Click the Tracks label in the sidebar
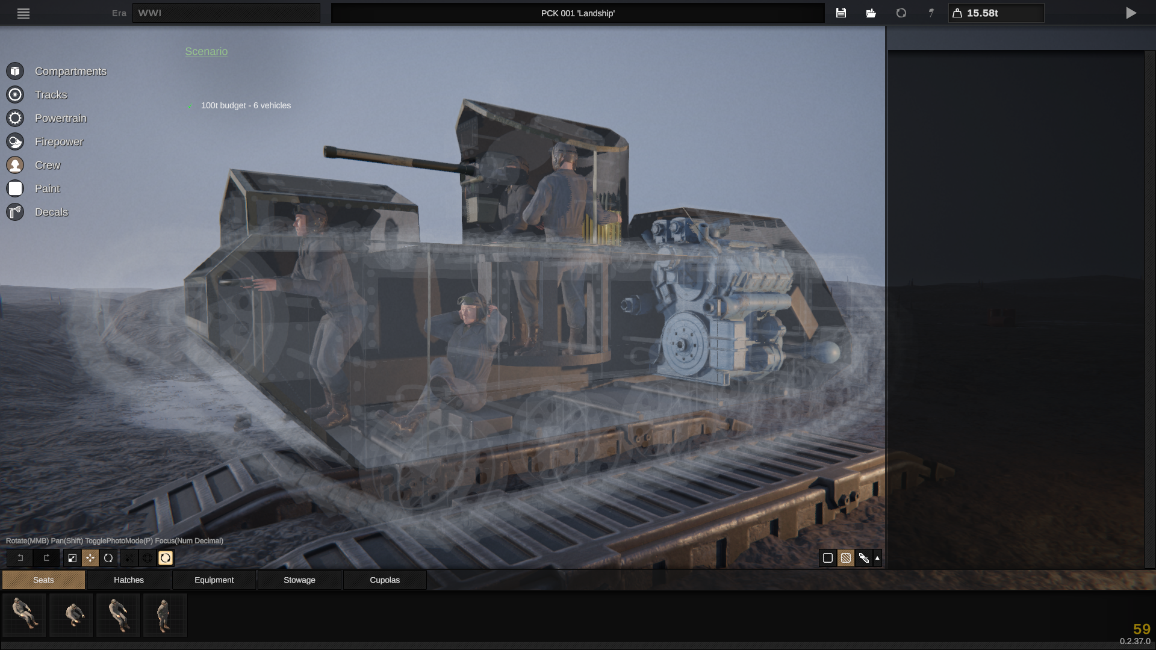Screen dimensions: 1156x650 coord(51,94)
